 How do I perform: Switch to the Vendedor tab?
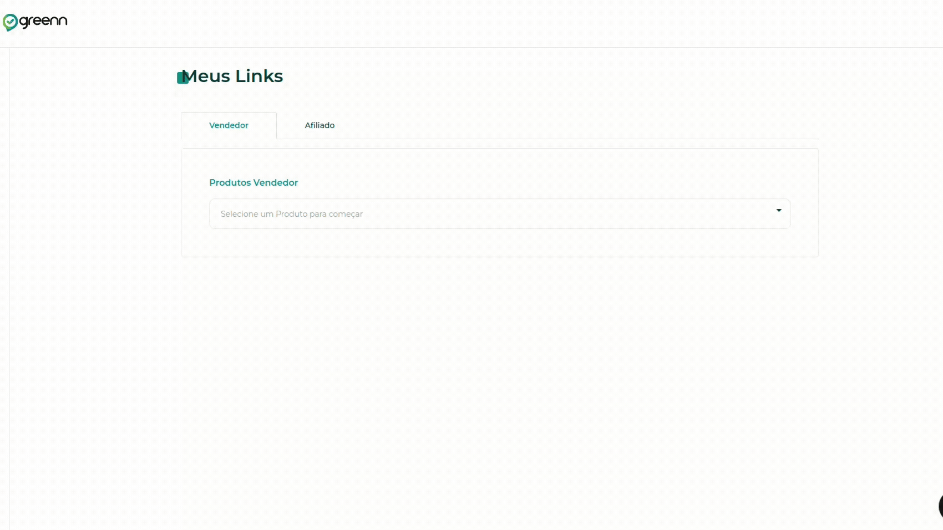pos(229,125)
